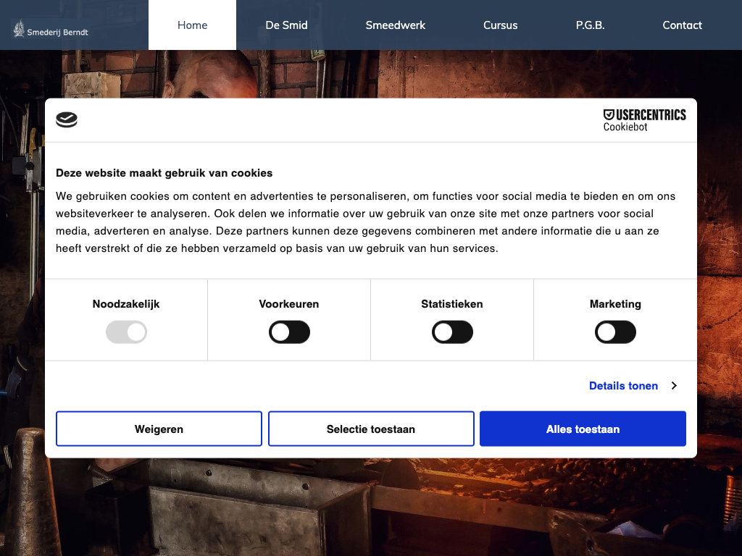The image size is (742, 556).
Task: Navigate to the Cursus page
Action: coord(500,25)
